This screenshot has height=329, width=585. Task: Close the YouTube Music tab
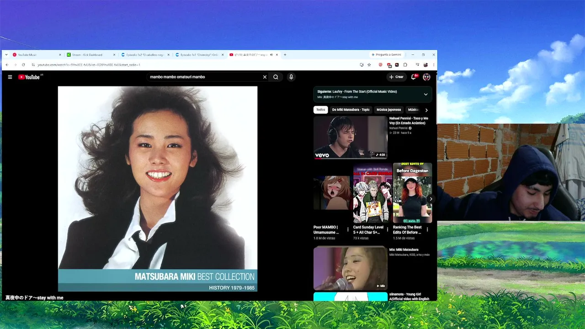[60, 55]
